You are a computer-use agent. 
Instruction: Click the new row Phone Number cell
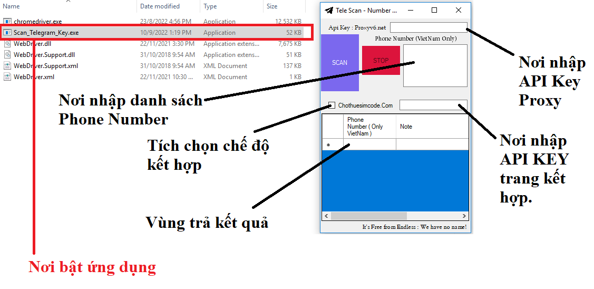[x=370, y=144]
